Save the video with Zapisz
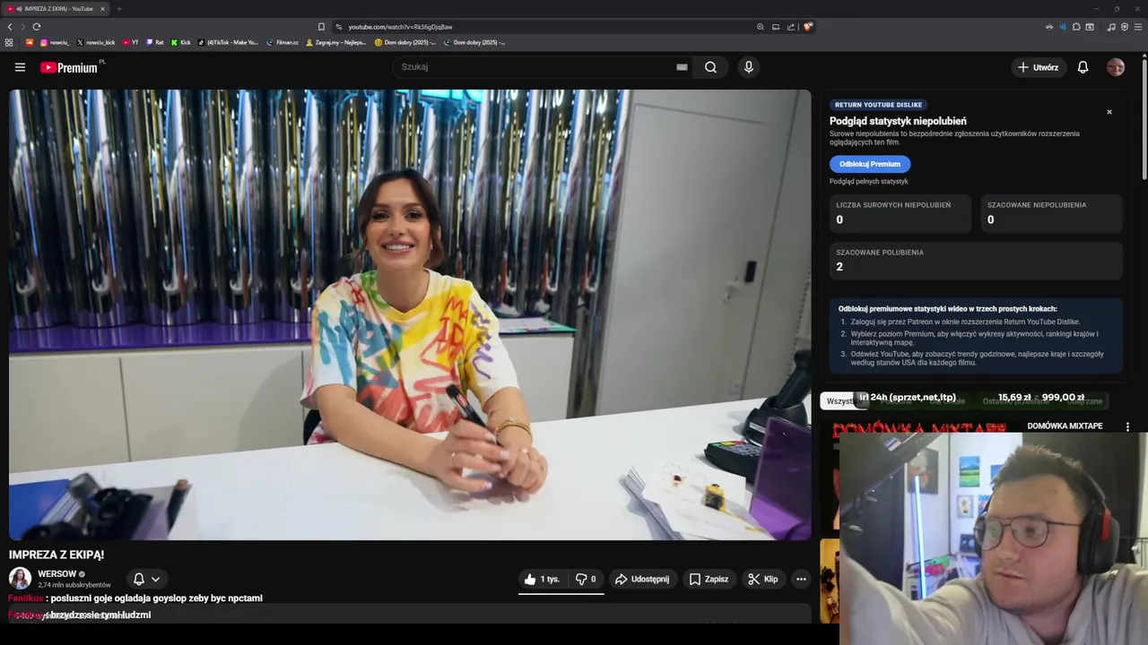Viewport: 1148px width, 645px height. 709,579
